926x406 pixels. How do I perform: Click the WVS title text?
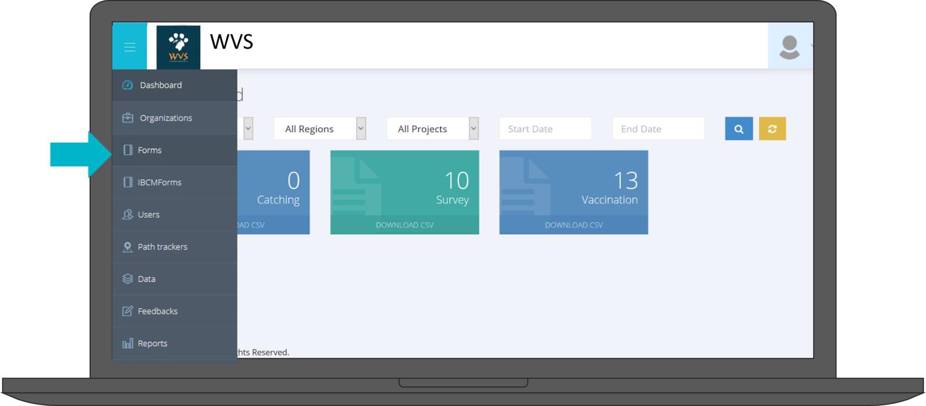coord(231,42)
